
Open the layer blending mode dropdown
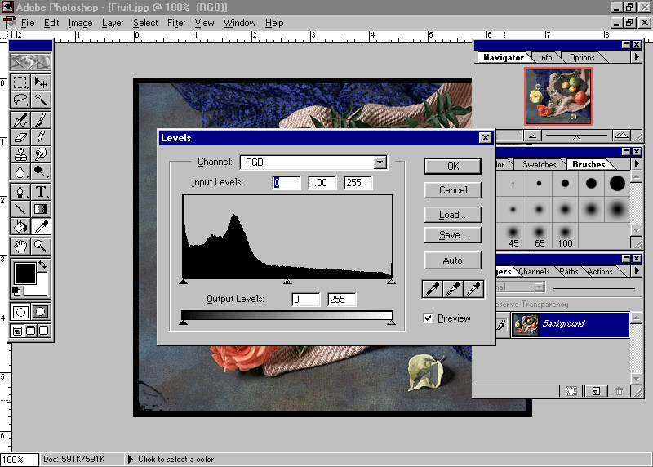539,287
